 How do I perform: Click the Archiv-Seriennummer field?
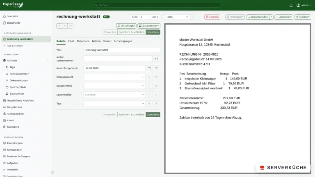point(118,59)
